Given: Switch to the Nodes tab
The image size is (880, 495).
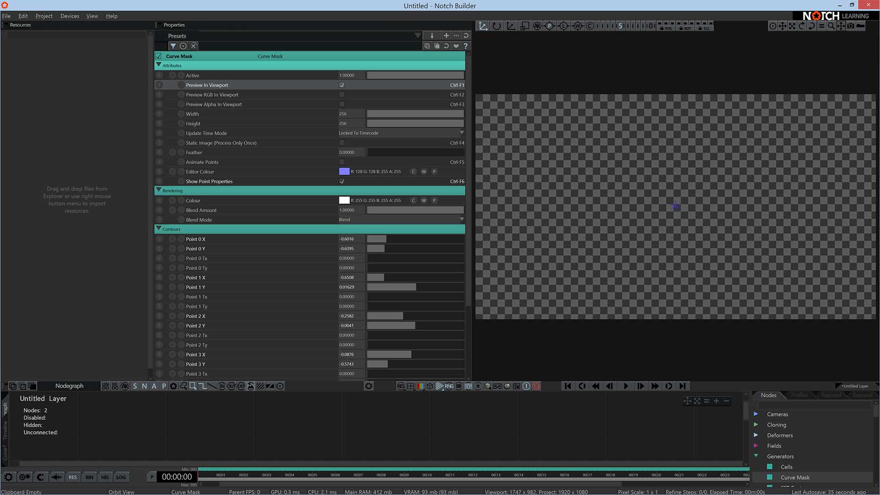Looking at the screenshot, I should [769, 395].
